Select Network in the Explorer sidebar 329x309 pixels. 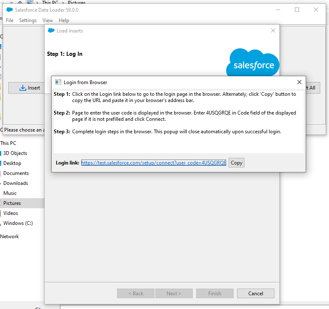tap(10, 237)
